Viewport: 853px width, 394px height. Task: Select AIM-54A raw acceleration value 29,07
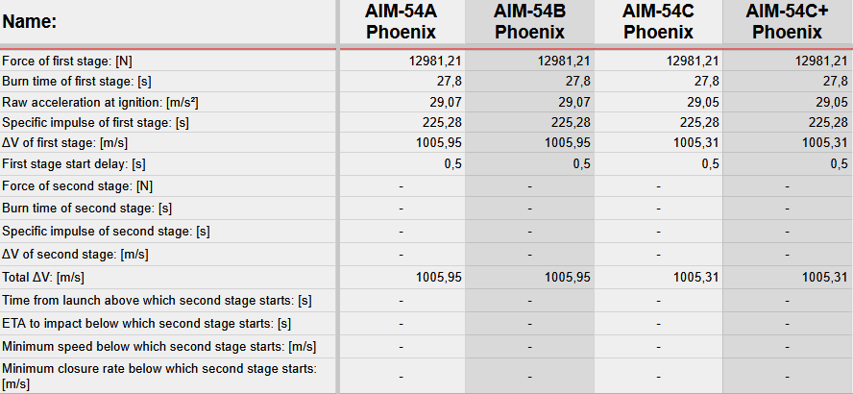(x=446, y=102)
